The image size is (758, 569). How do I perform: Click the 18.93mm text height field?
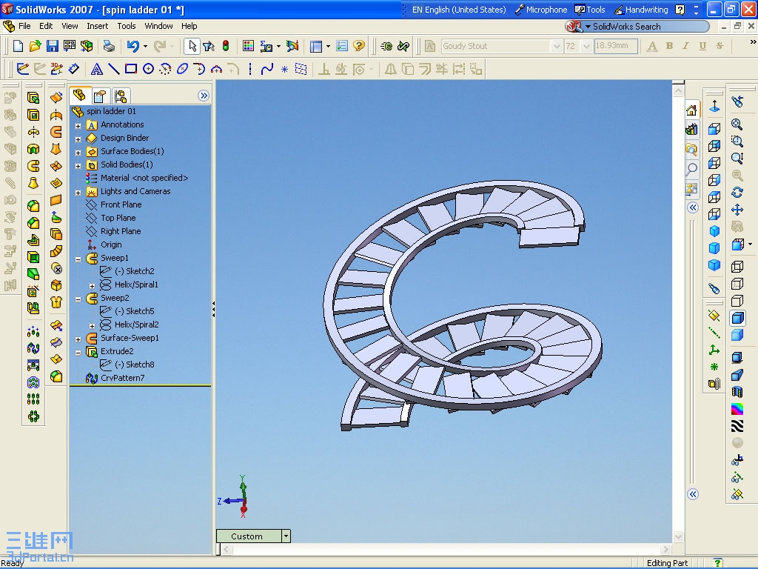pyautogui.click(x=616, y=46)
